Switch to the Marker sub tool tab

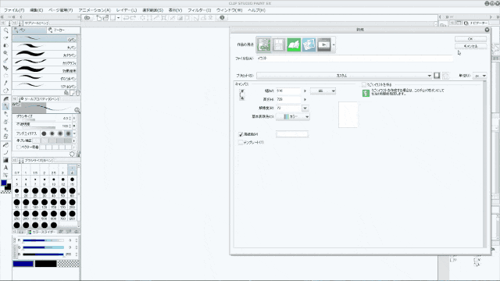click(x=63, y=30)
